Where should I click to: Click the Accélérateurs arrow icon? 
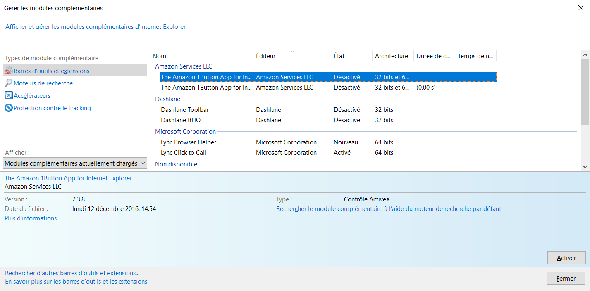pyautogui.click(x=9, y=96)
